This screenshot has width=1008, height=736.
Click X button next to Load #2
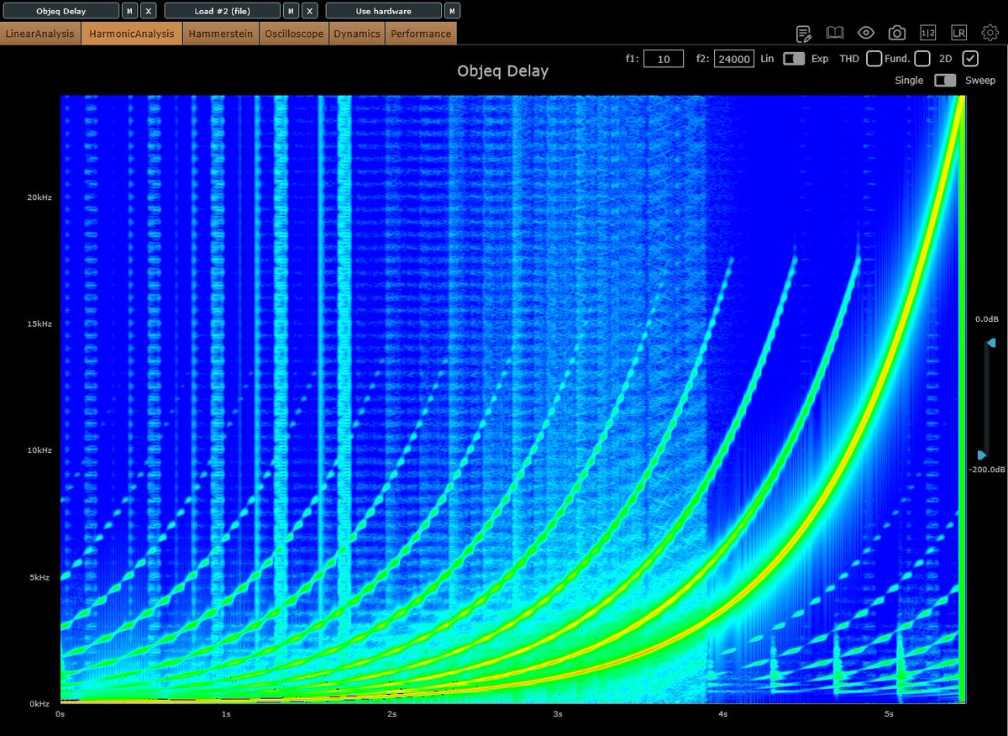(x=310, y=11)
